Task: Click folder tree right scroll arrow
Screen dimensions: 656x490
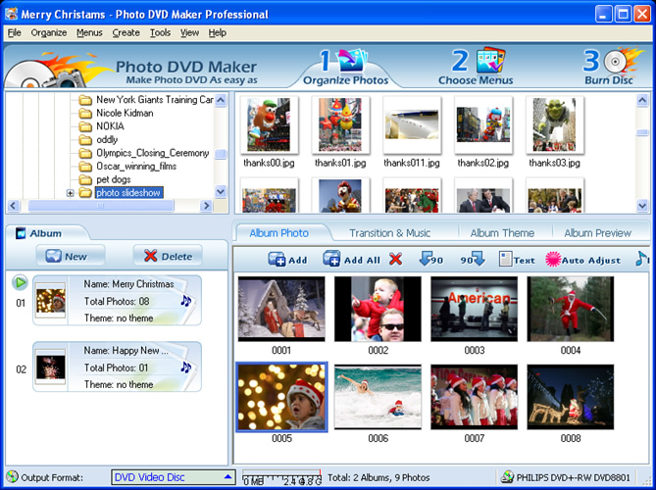Action: pyautogui.click(x=206, y=206)
